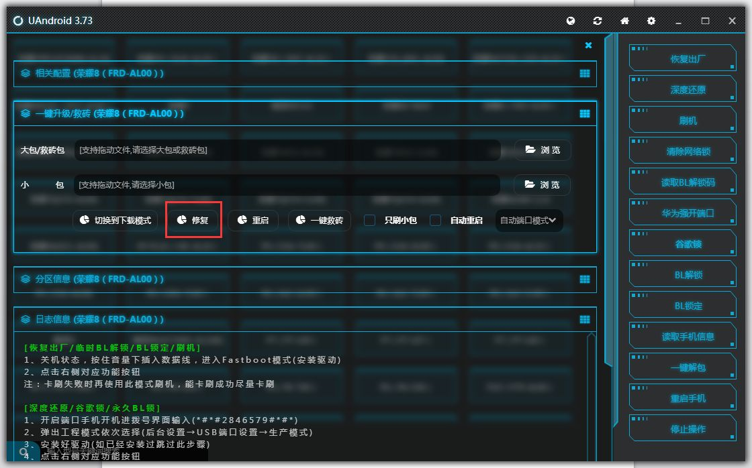752x468 pixels.
Task: Click the refresh arrows icon in title bar
Action: [597, 21]
